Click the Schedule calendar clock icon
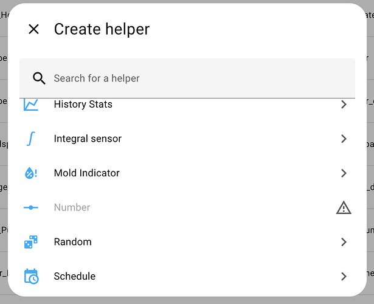Screen dimensions: 374x304 [x=31, y=276]
